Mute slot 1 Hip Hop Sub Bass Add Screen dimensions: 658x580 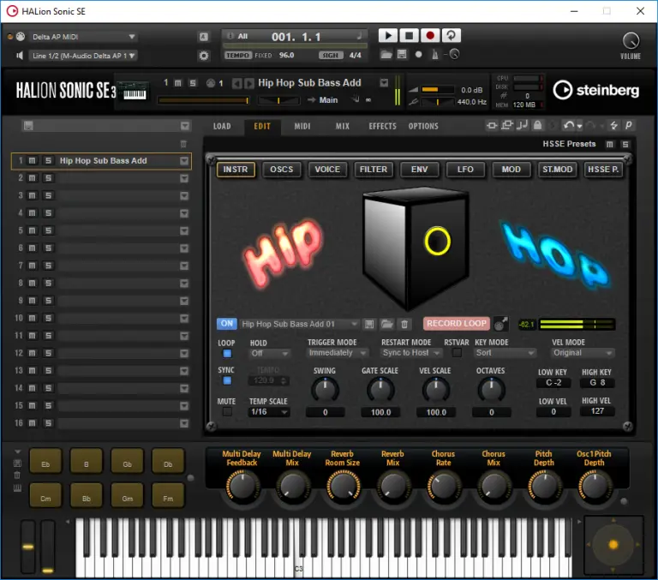32,161
